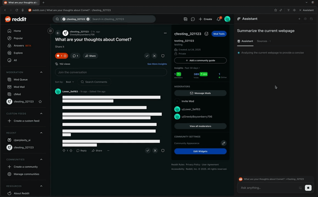Collapse the Communities section
Viewport: 318px width, 197px height.
(41, 160)
